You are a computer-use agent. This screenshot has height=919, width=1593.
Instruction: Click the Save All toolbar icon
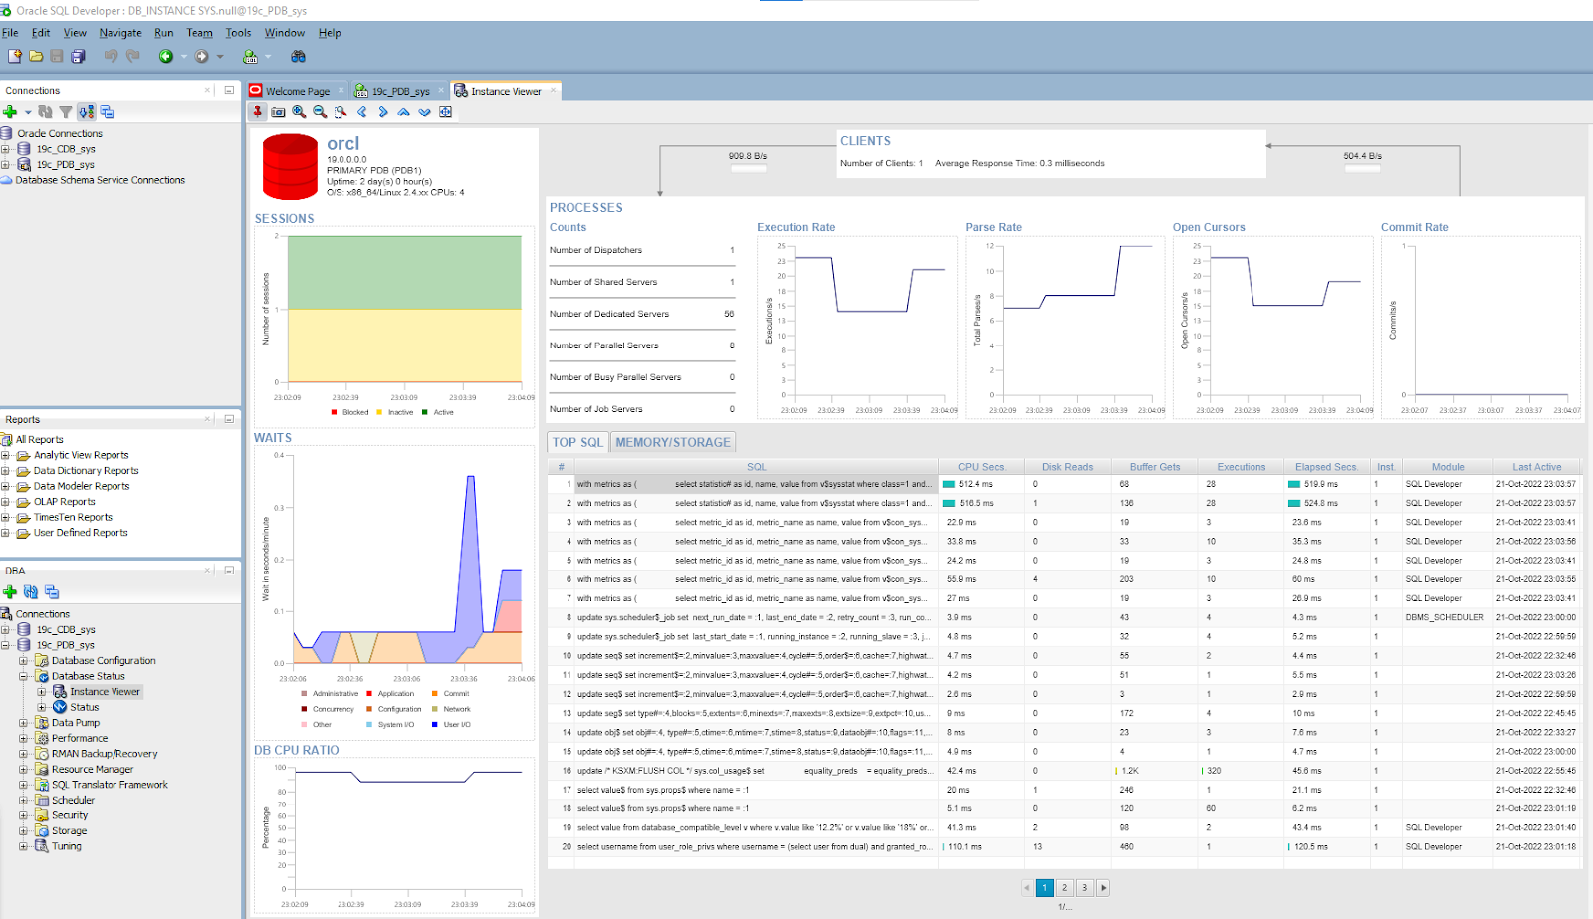(78, 57)
